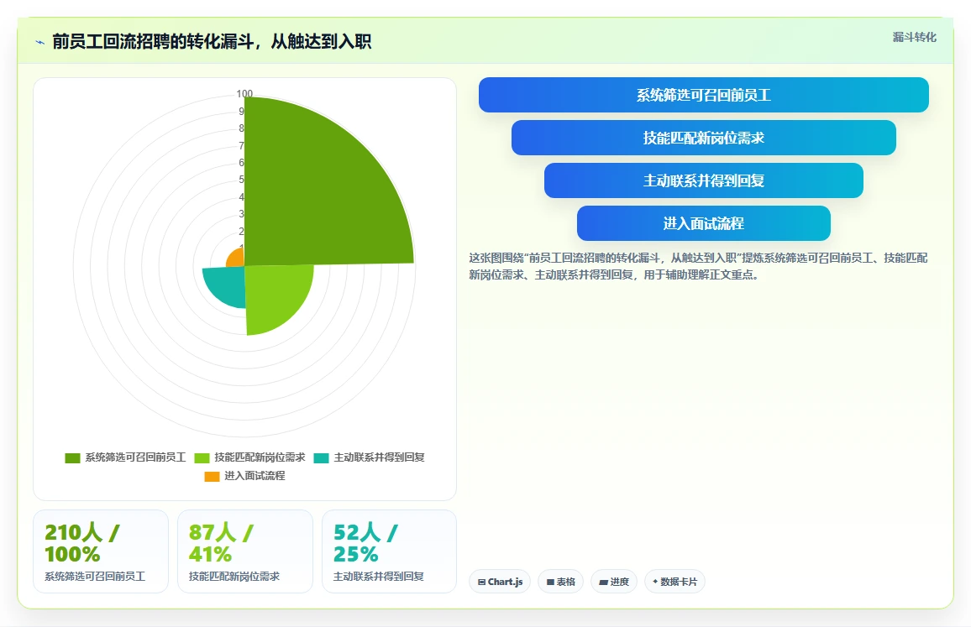971x627 pixels.
Task: Click the 数据卡片 tag chip
Action: 674,582
